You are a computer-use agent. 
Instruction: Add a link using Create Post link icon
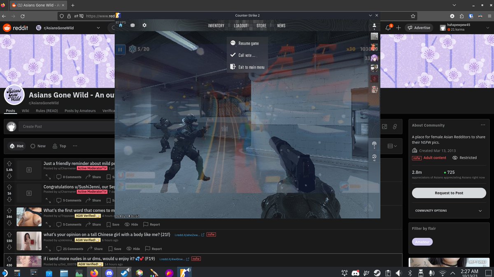[x=395, y=126]
